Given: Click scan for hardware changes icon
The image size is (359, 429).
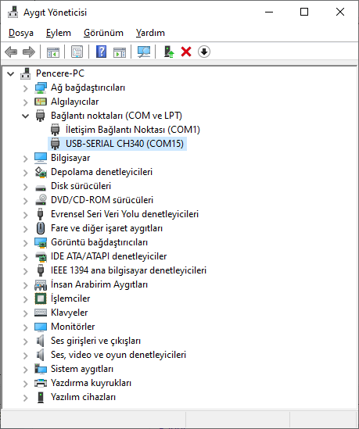Looking at the screenshot, I should (144, 52).
